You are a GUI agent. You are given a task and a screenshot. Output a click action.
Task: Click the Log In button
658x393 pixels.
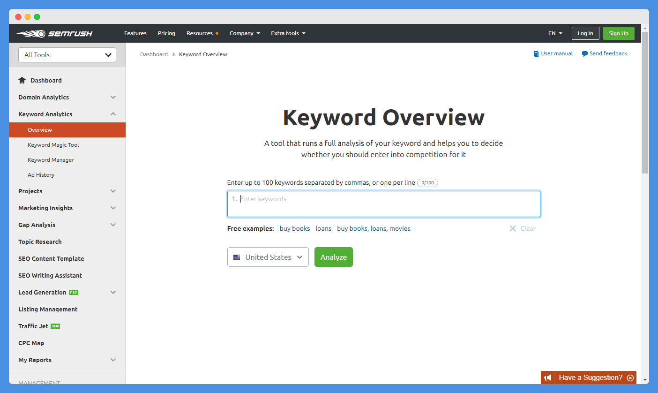coord(585,33)
